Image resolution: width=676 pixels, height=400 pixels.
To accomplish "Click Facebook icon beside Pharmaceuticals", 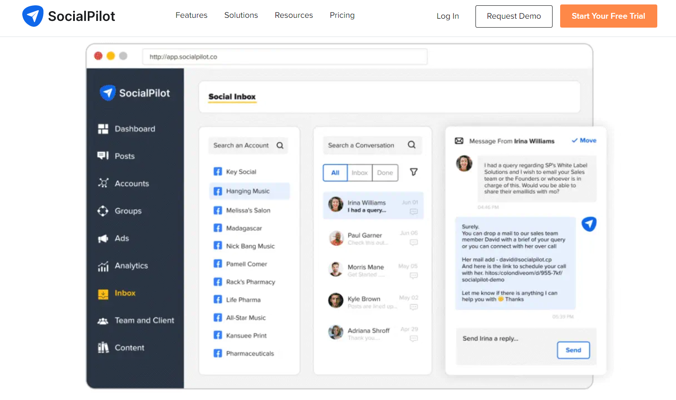I will tap(217, 353).
